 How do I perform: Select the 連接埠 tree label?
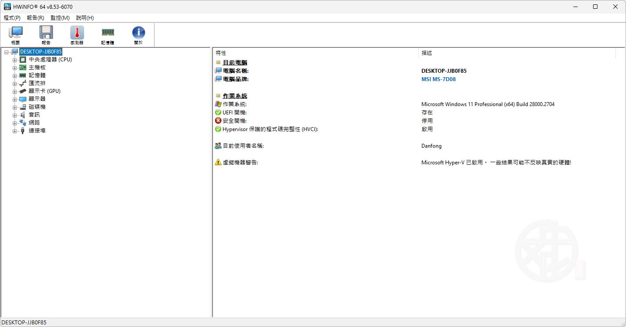tap(37, 131)
